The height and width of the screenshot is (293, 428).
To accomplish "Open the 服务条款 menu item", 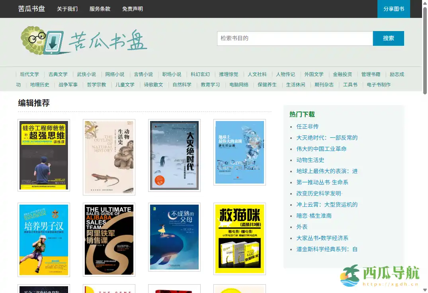I will click(100, 8).
